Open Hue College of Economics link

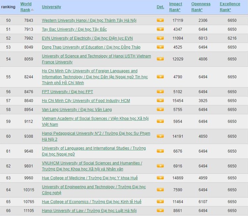91,202
